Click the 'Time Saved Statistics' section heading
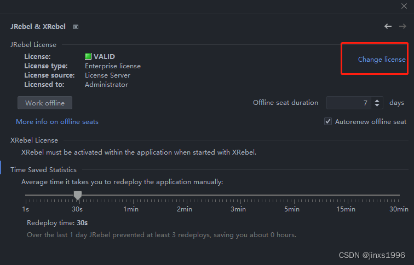 click(x=44, y=170)
